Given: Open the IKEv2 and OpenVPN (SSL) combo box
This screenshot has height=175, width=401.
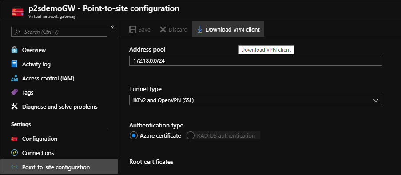Looking at the screenshot, I should tap(255, 100).
